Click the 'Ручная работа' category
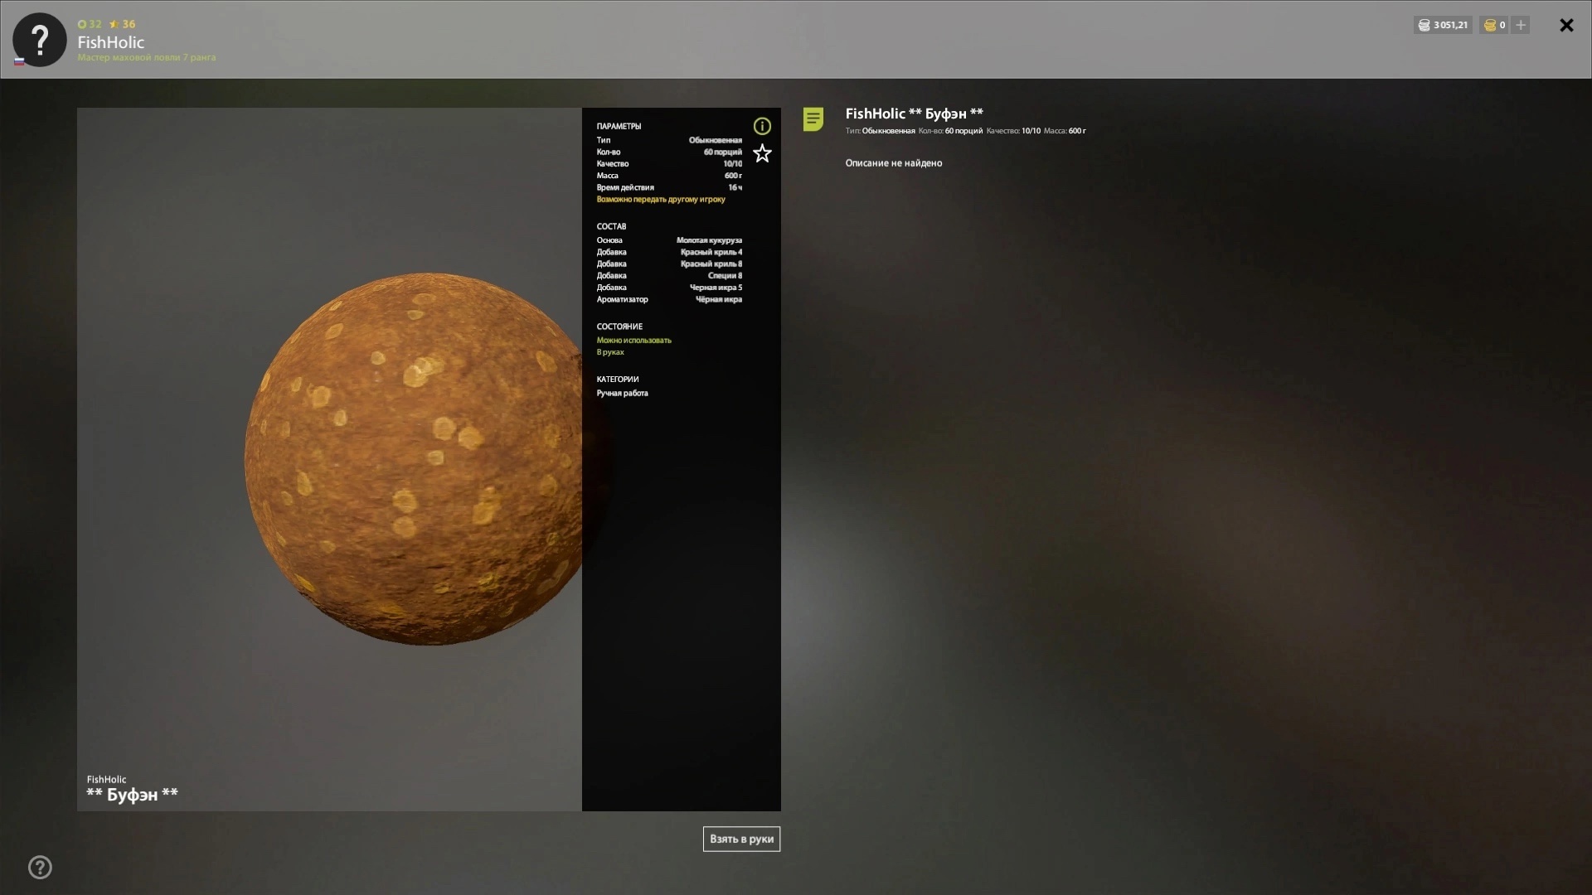This screenshot has width=1592, height=895. (623, 393)
